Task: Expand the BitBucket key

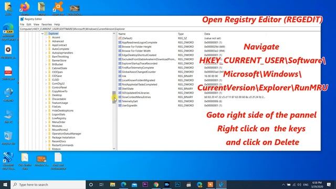Action: (x=46, y=64)
